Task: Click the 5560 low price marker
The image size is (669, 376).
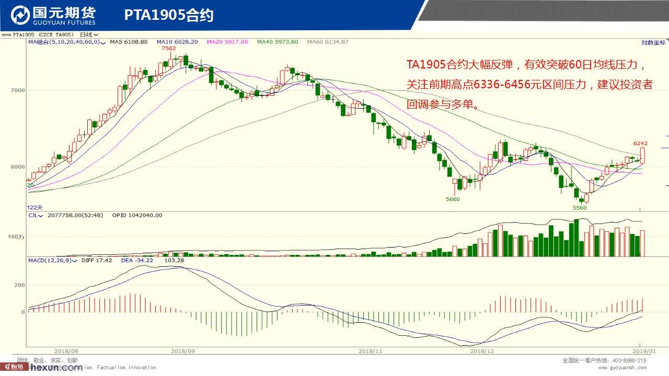Action: (580, 208)
